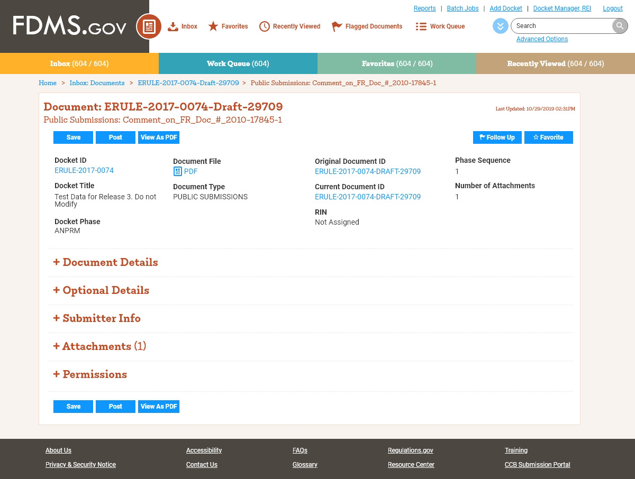635x479 pixels.
Task: Open the FAQs footer link
Action: 300,450
